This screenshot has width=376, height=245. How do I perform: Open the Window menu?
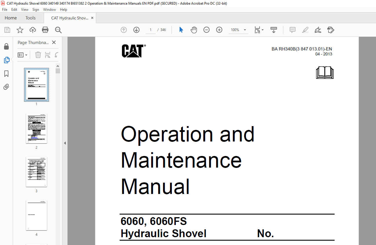coord(50,10)
